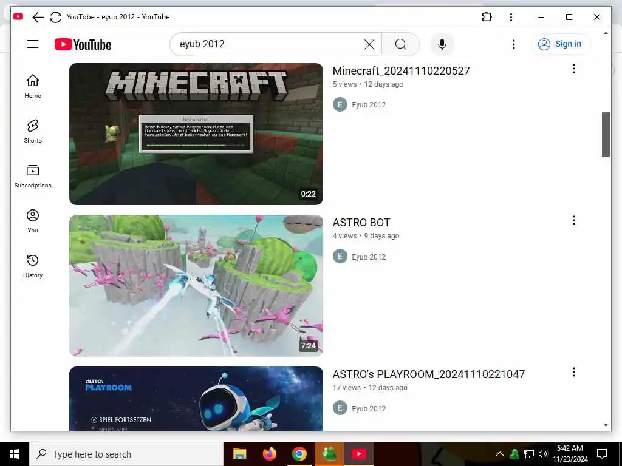
Task: Open the extensions puzzle icon
Action: (x=487, y=17)
